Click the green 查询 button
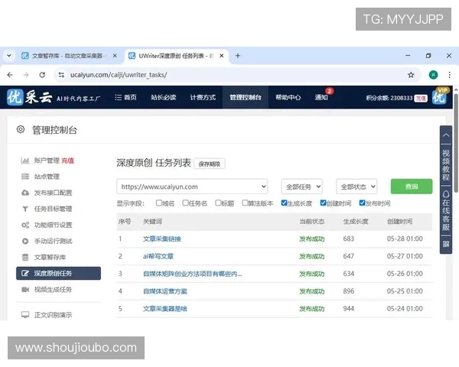459x367 pixels. pyautogui.click(x=412, y=186)
